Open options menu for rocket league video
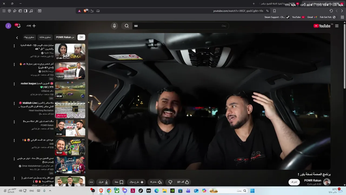This screenshot has width=346, height=195. click(x=14, y=84)
